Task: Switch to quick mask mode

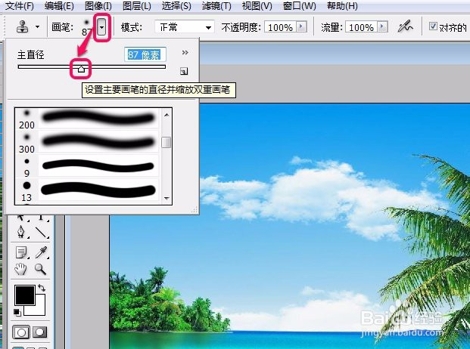Action: click(x=40, y=332)
